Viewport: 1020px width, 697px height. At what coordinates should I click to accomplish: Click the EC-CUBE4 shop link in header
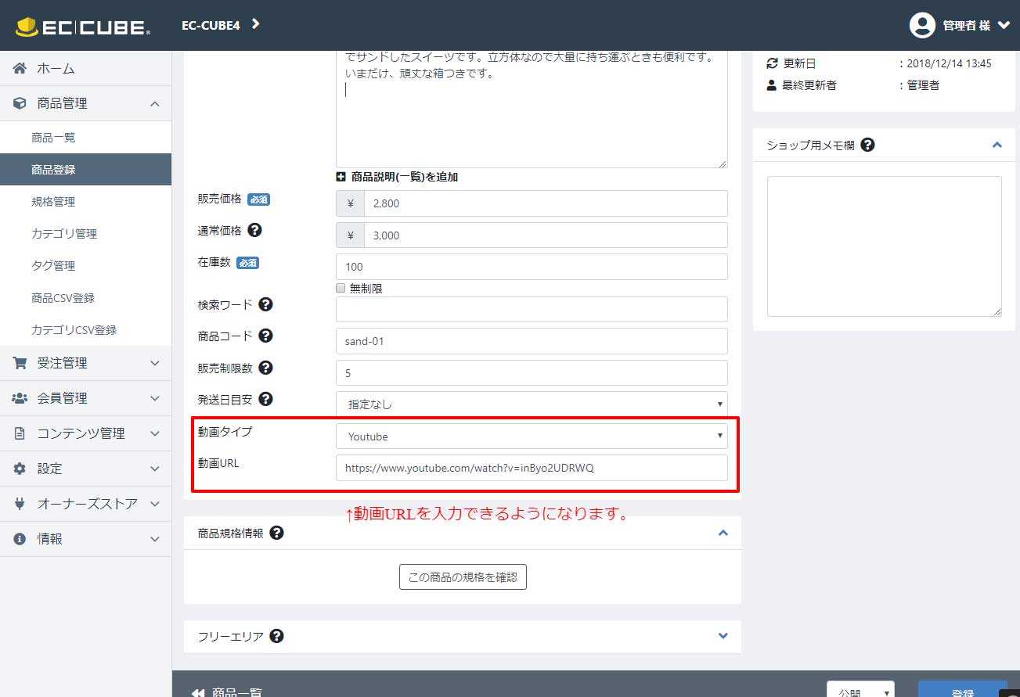(210, 25)
